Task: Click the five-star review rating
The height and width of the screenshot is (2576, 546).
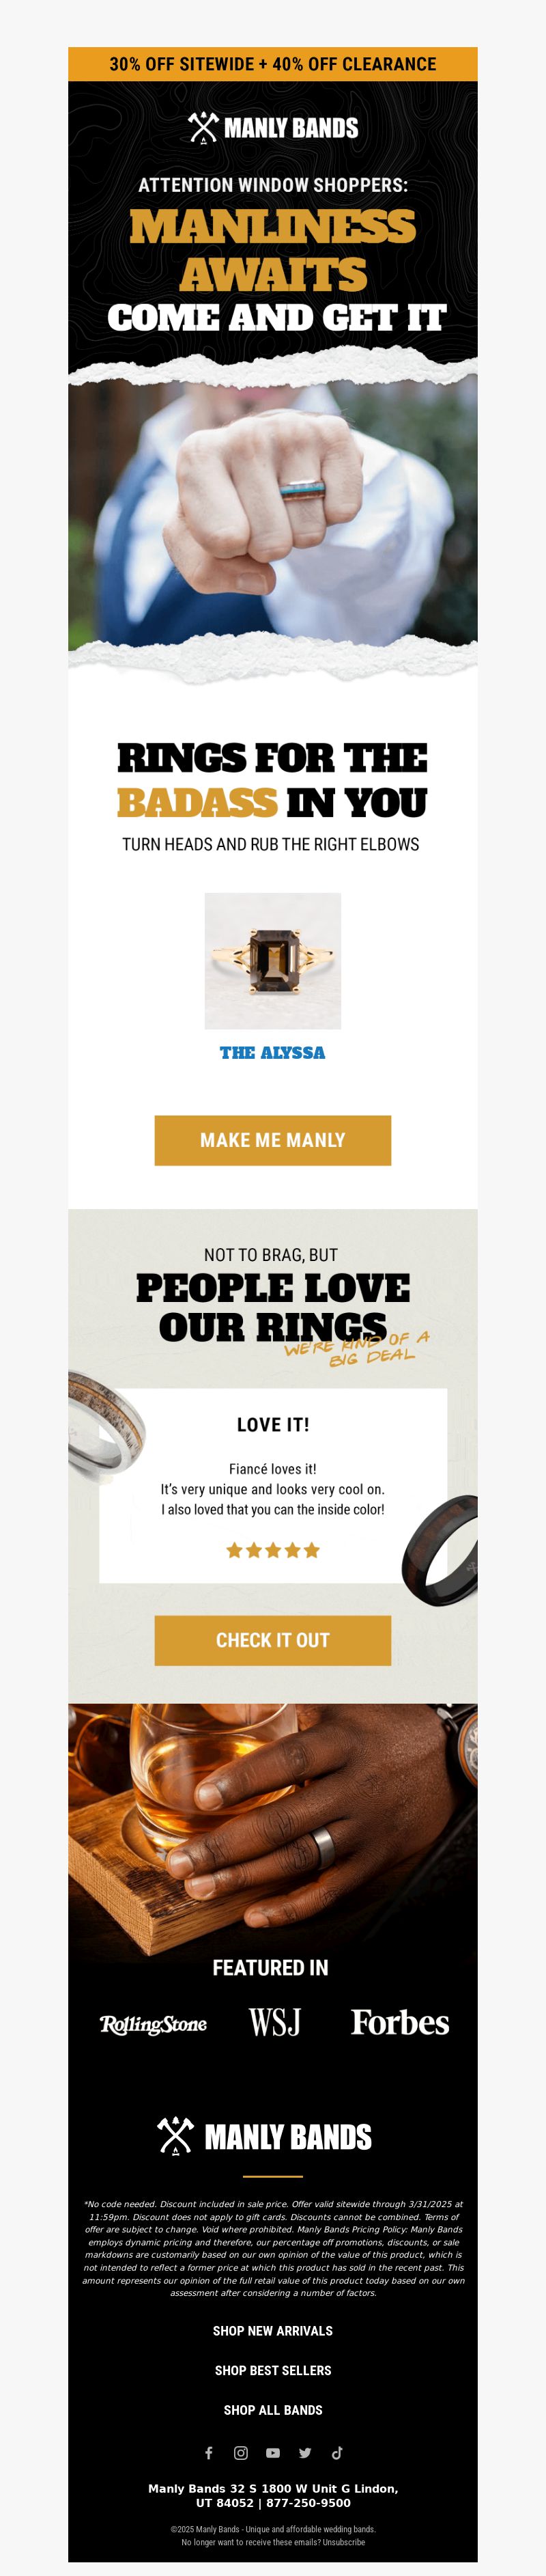Action: pyautogui.click(x=273, y=1550)
